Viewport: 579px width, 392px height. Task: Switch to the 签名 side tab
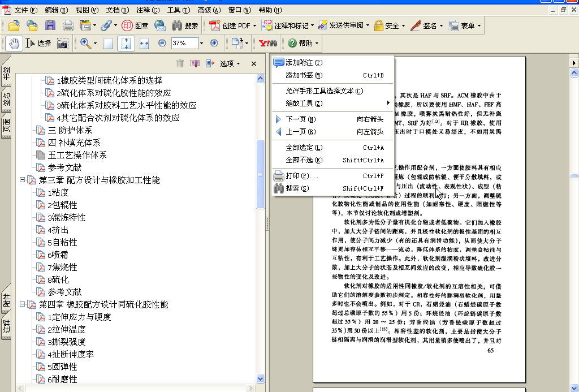(x=6, y=100)
